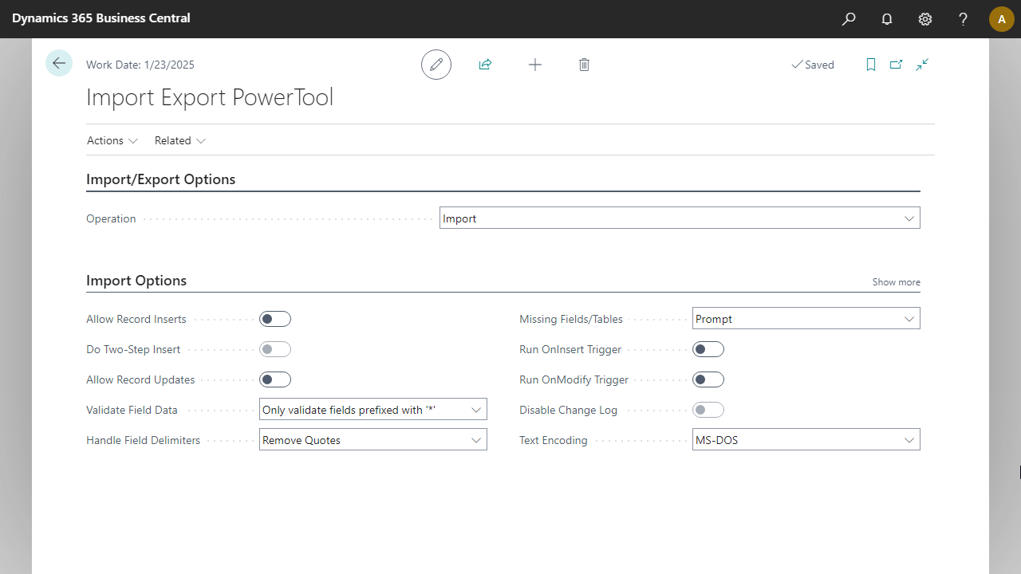
Task: Click the Work Date text
Action: [140, 65]
